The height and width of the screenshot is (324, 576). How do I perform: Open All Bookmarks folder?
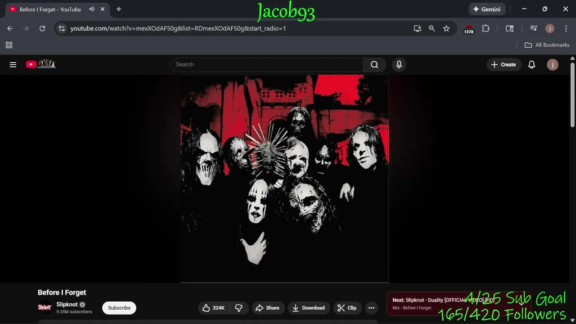(547, 45)
